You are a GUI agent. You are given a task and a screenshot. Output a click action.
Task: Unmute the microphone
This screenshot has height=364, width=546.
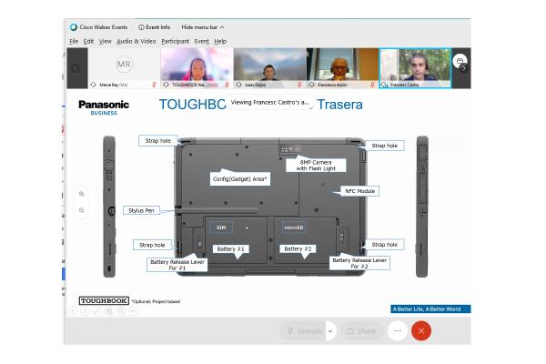pyautogui.click(x=303, y=331)
